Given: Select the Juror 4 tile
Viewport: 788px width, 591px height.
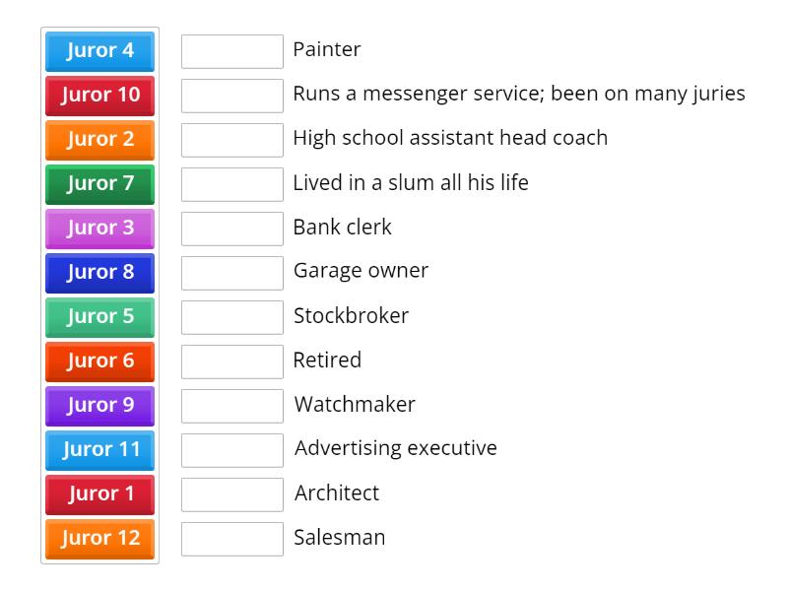Looking at the screenshot, I should [98, 51].
